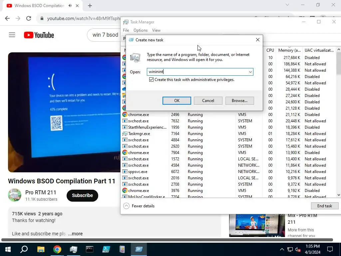This screenshot has height=256, width=341.
Task: Click the network tray icon
Action: 290,249
